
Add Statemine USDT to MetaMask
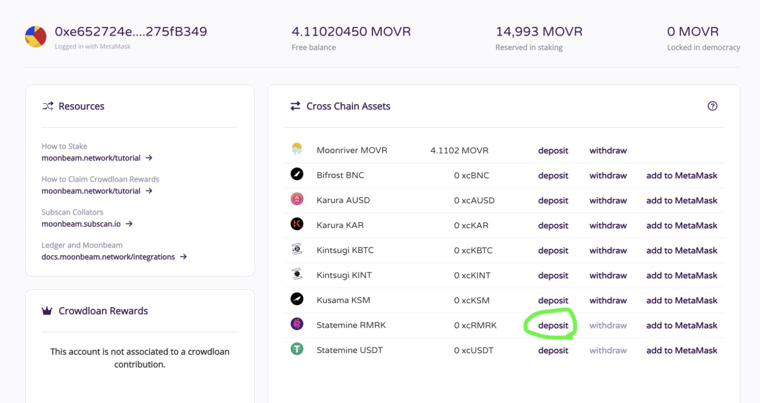click(682, 350)
